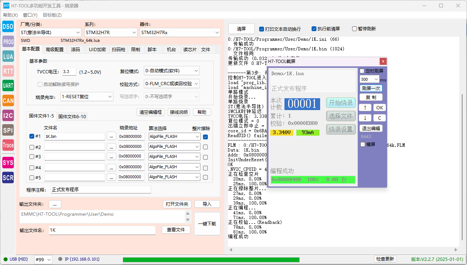The width and height of the screenshot is (467, 265).
Task: Enable 定时刷屏 checkbox in screenshot popup
Action: (362, 71)
